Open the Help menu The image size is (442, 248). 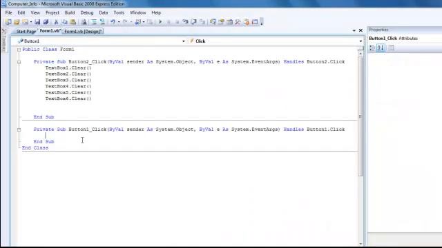pyautogui.click(x=156, y=12)
